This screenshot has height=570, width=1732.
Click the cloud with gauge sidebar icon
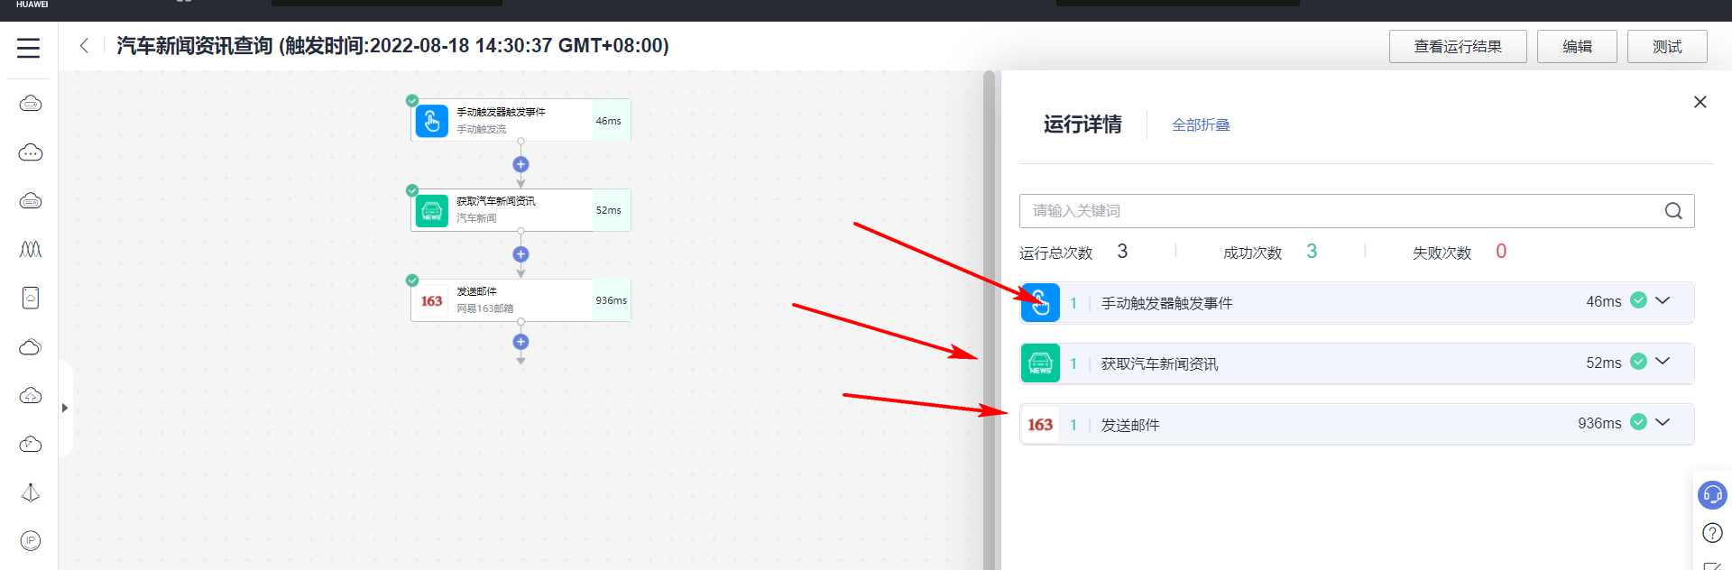(31, 444)
